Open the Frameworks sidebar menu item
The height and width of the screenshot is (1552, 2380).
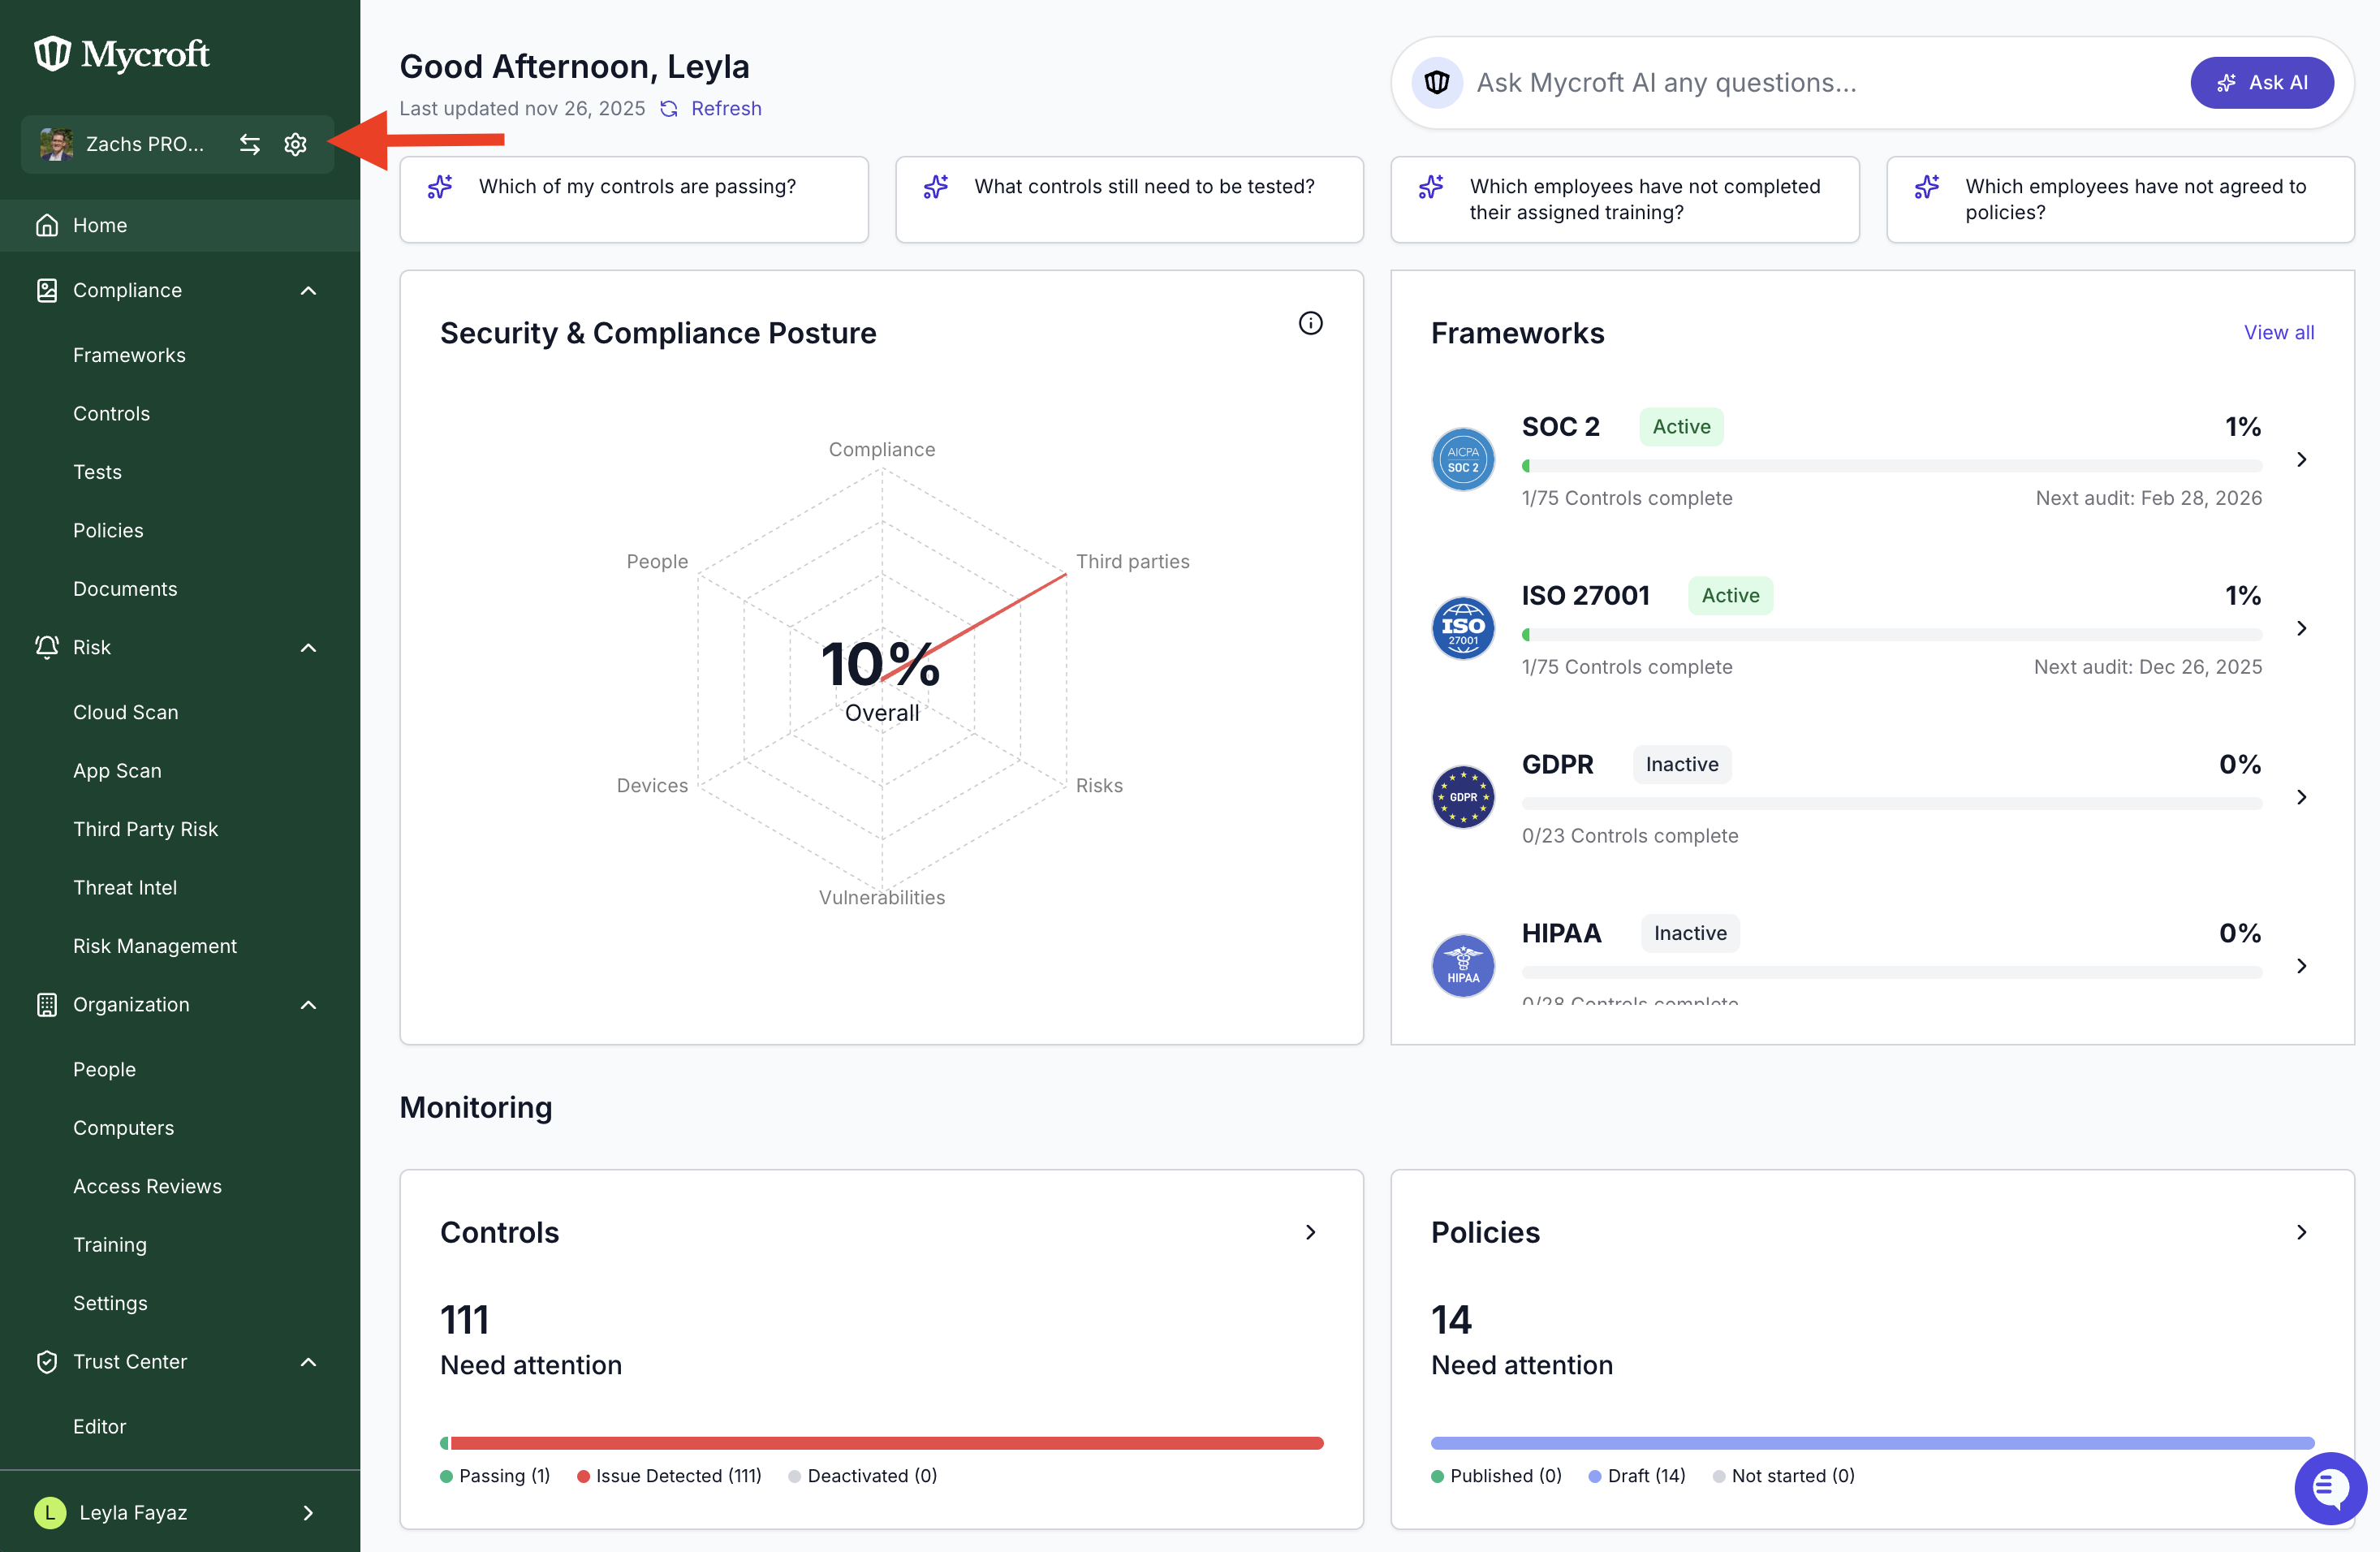[129, 355]
